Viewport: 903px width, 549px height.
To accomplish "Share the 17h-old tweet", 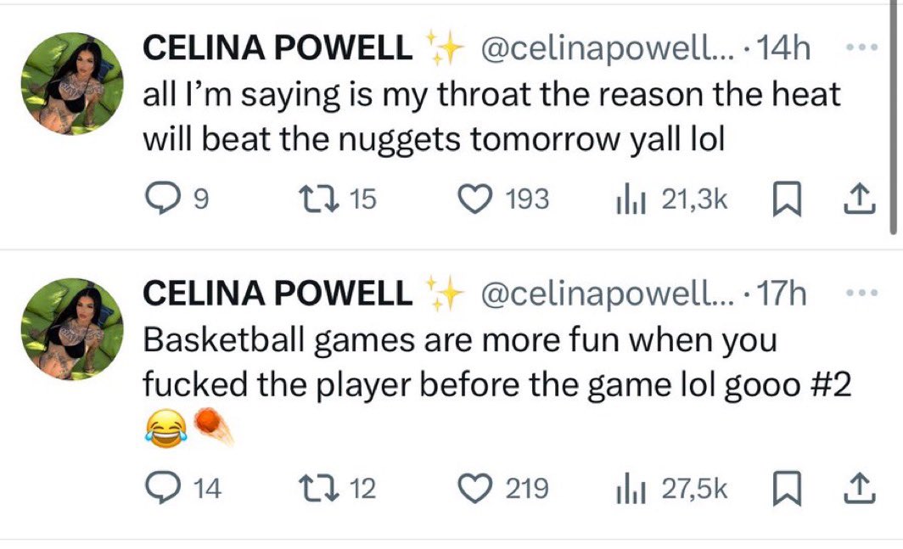I will pyautogui.click(x=859, y=488).
